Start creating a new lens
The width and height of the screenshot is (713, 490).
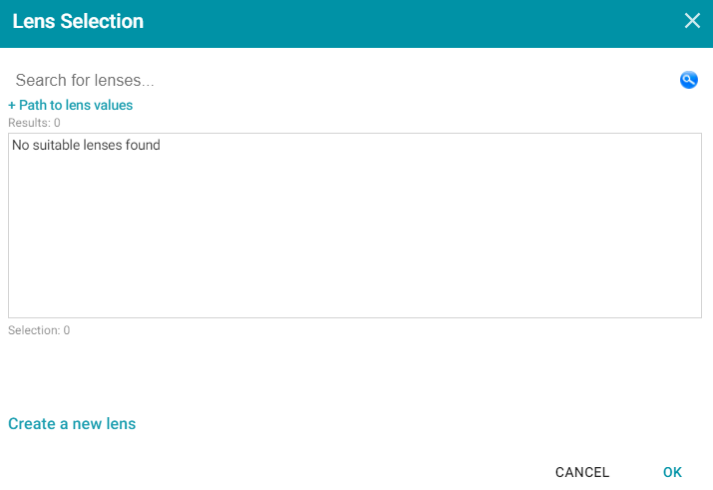click(72, 424)
